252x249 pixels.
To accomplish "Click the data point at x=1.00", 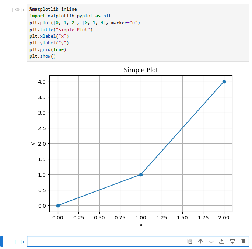I will click(x=141, y=174).
